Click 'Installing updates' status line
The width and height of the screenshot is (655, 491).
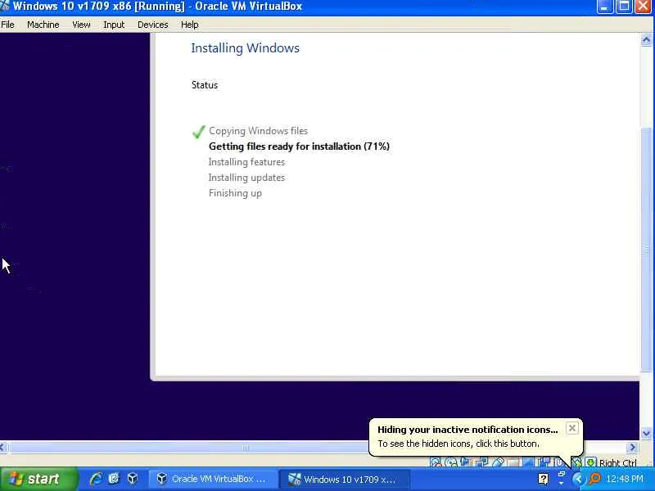246,178
